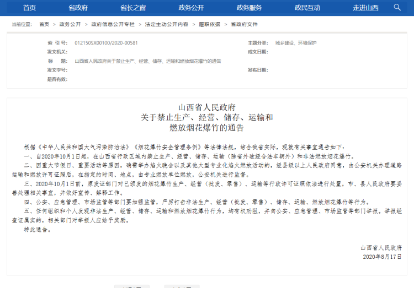Select 省长之窗 in the top menu
This screenshot has height=288, width=414.
(x=133, y=8)
